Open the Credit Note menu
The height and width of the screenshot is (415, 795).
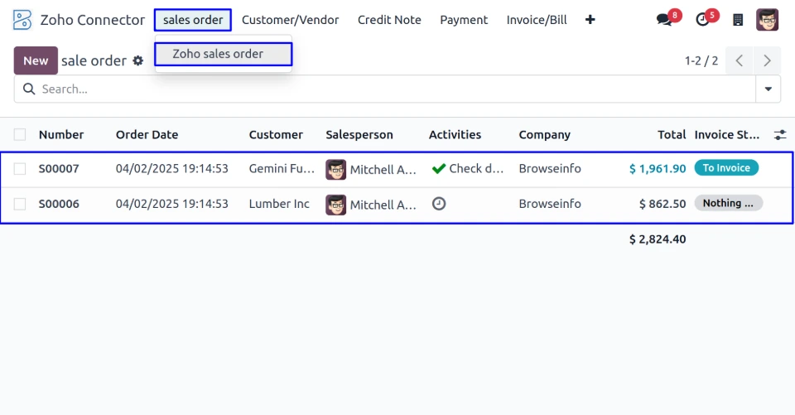pyautogui.click(x=389, y=20)
